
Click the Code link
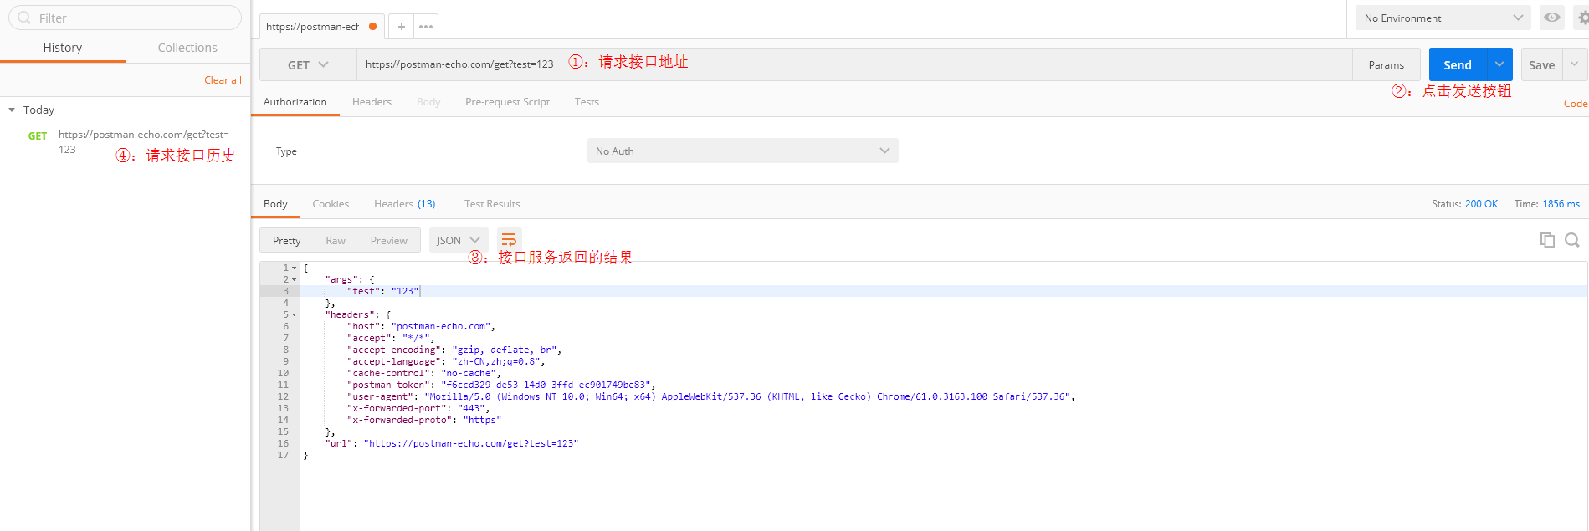click(1576, 104)
